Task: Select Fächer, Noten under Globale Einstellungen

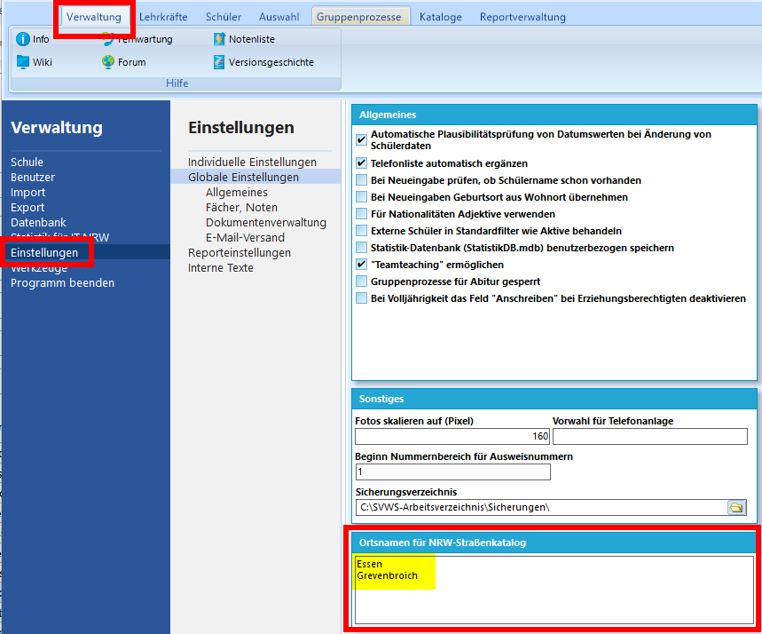Action: (241, 208)
